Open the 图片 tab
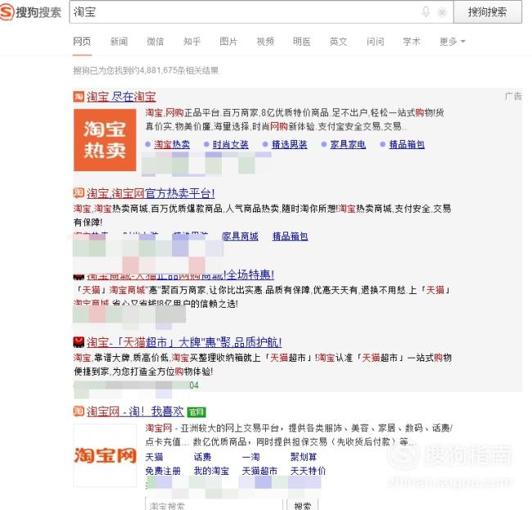532x510 pixels. [228, 42]
